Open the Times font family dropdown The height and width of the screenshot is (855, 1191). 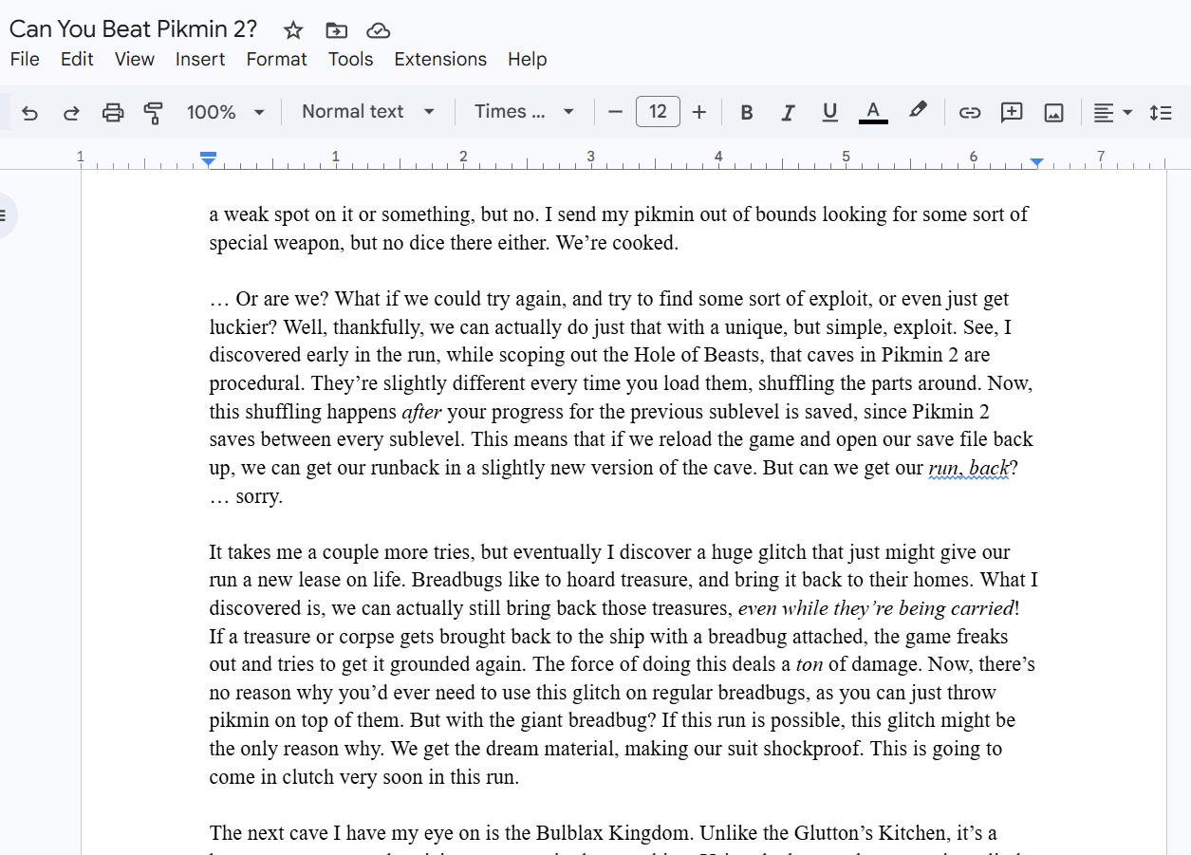pos(525,112)
